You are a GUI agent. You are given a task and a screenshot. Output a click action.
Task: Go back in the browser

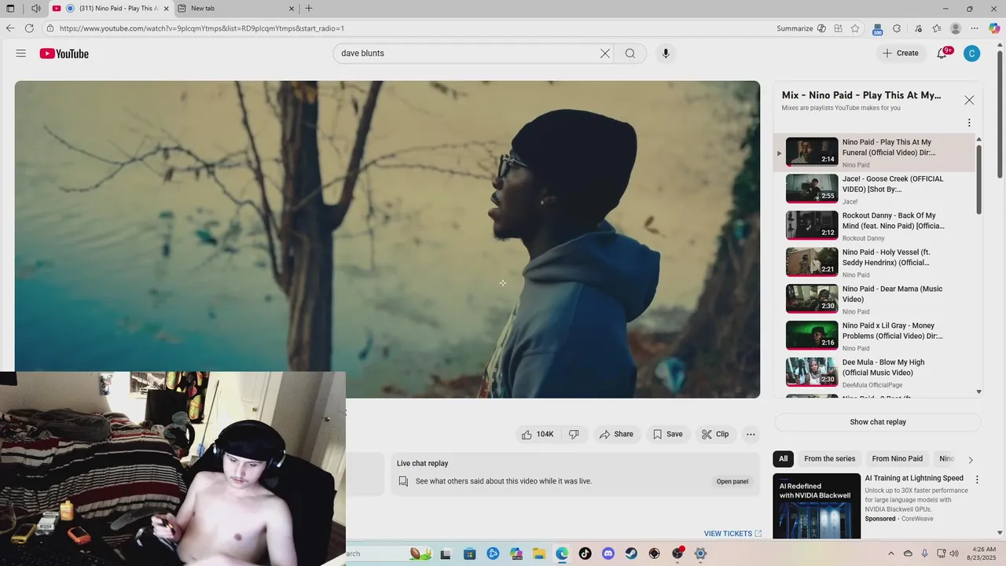pos(10,28)
